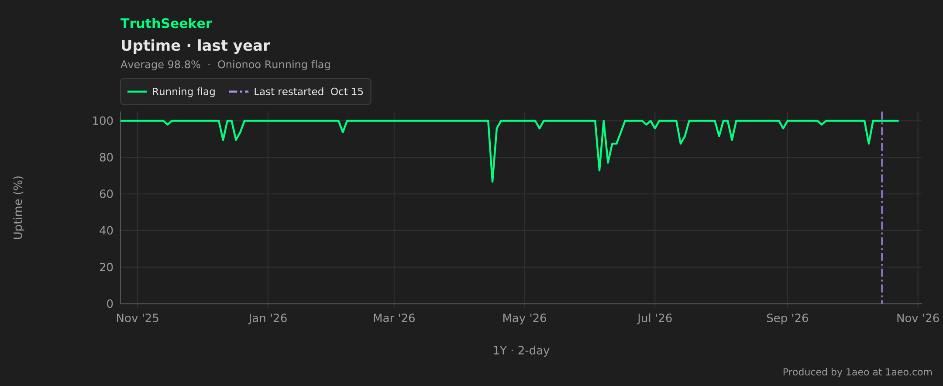
Task: Click the 'Running flag' legend label
Action: coord(183,92)
